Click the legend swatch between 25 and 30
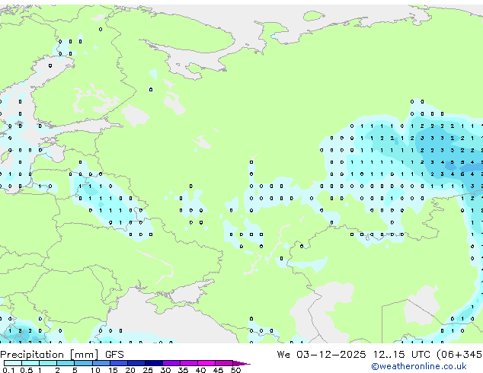Image resolution: width=483 pixels, height=373 pixels. coord(153,363)
